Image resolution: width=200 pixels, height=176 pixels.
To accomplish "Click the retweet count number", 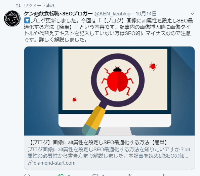I will pos(69,175).
